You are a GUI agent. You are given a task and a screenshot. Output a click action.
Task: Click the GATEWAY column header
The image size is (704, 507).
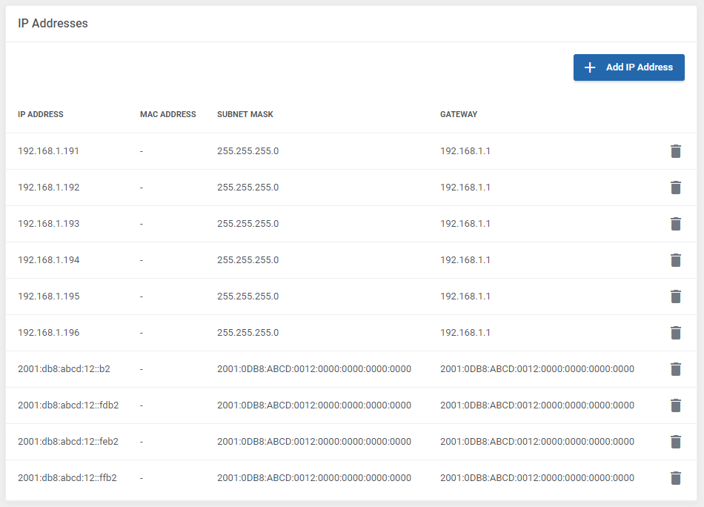(x=459, y=114)
